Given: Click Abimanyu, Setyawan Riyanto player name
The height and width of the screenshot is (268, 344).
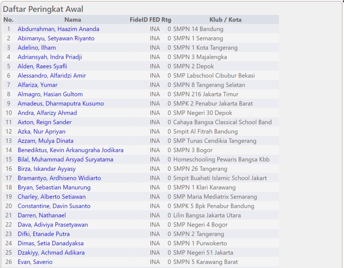Looking at the screenshot, I should [56, 38].
